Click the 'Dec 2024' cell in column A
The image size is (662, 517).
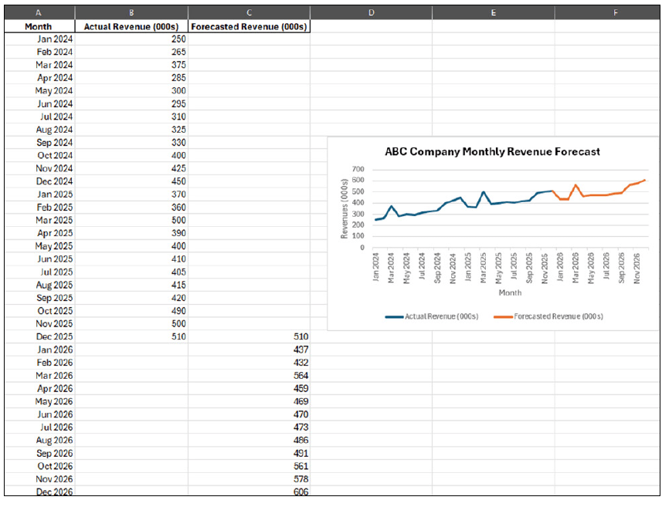(54, 181)
